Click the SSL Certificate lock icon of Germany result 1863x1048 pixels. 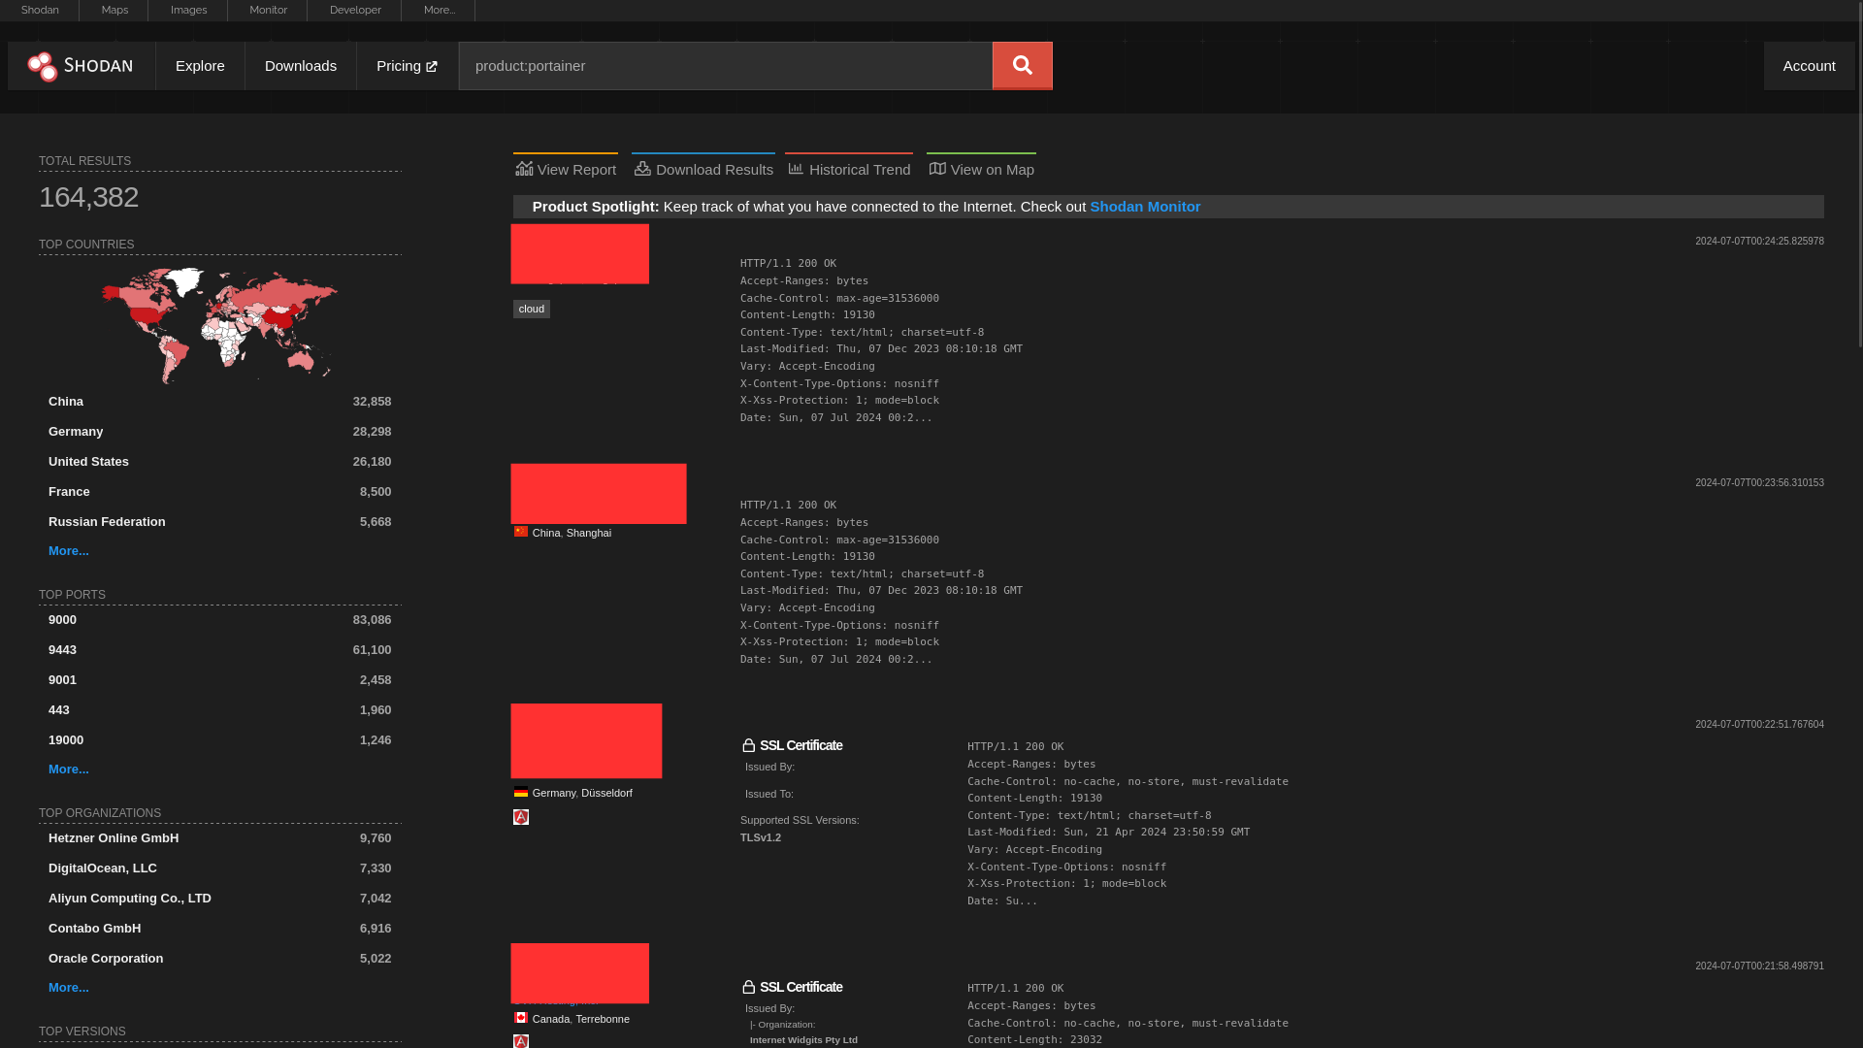tap(748, 745)
